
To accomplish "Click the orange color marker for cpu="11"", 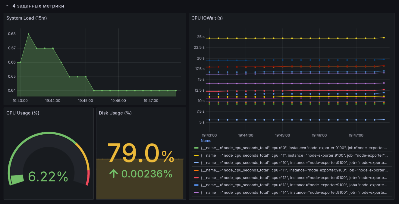I will (x=196, y=170).
